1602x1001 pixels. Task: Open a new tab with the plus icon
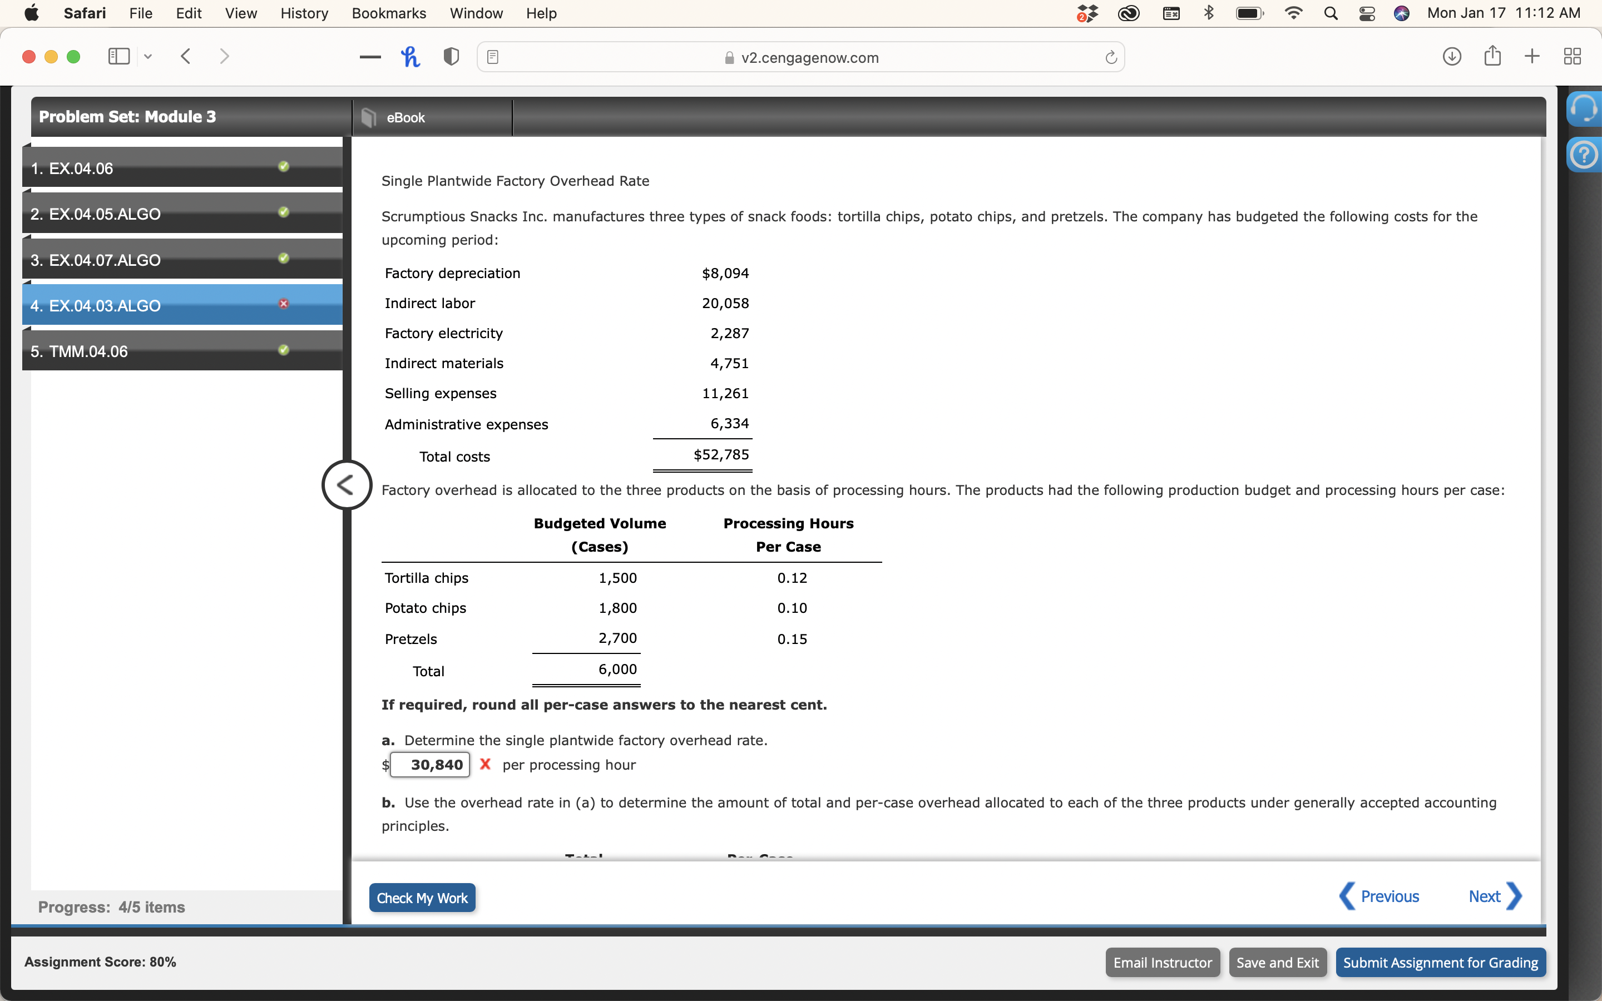(1532, 56)
